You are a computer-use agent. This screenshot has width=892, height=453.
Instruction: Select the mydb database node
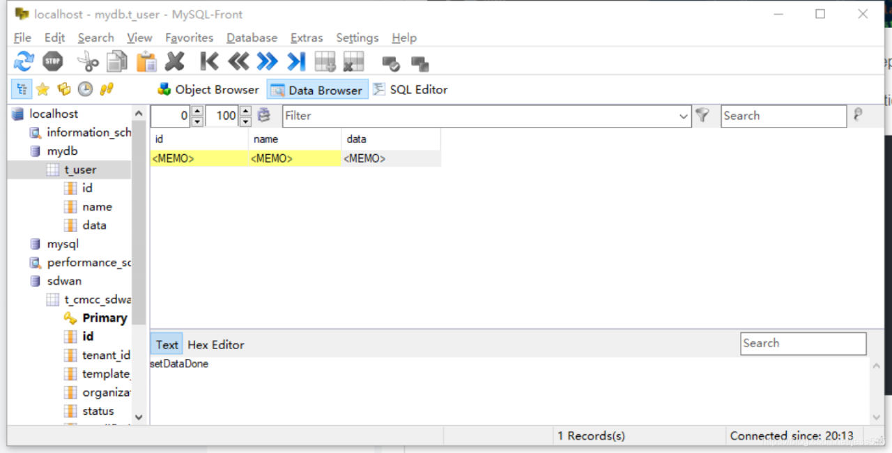[x=62, y=151]
